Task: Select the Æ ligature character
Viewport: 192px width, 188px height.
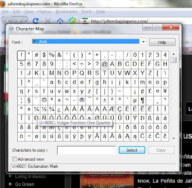Action: (x=112, y=109)
